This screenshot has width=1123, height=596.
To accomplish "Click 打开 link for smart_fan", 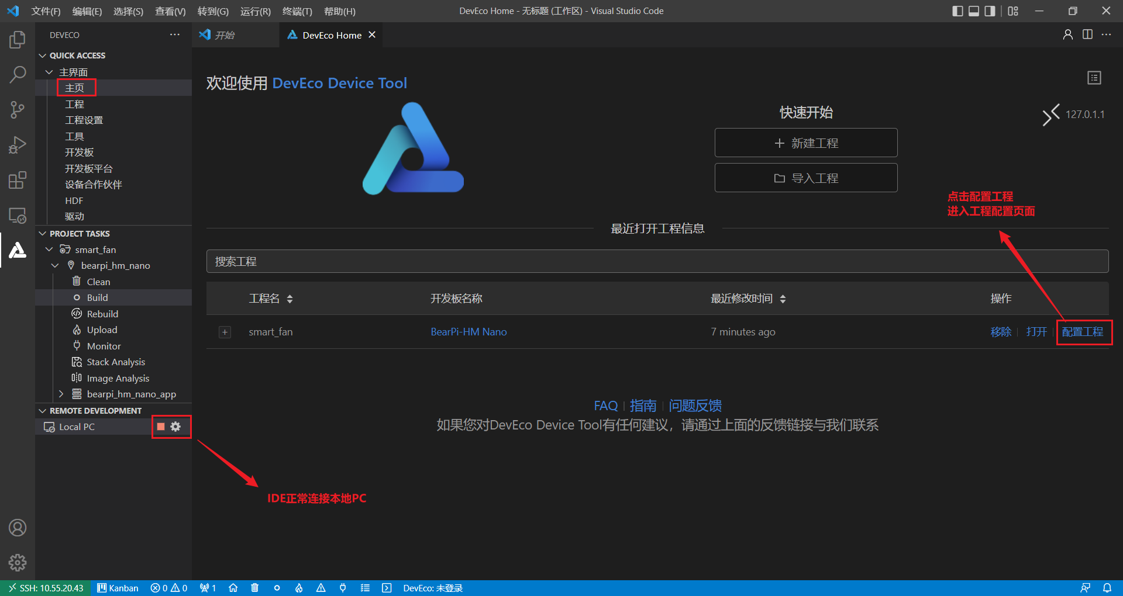I will [1036, 332].
